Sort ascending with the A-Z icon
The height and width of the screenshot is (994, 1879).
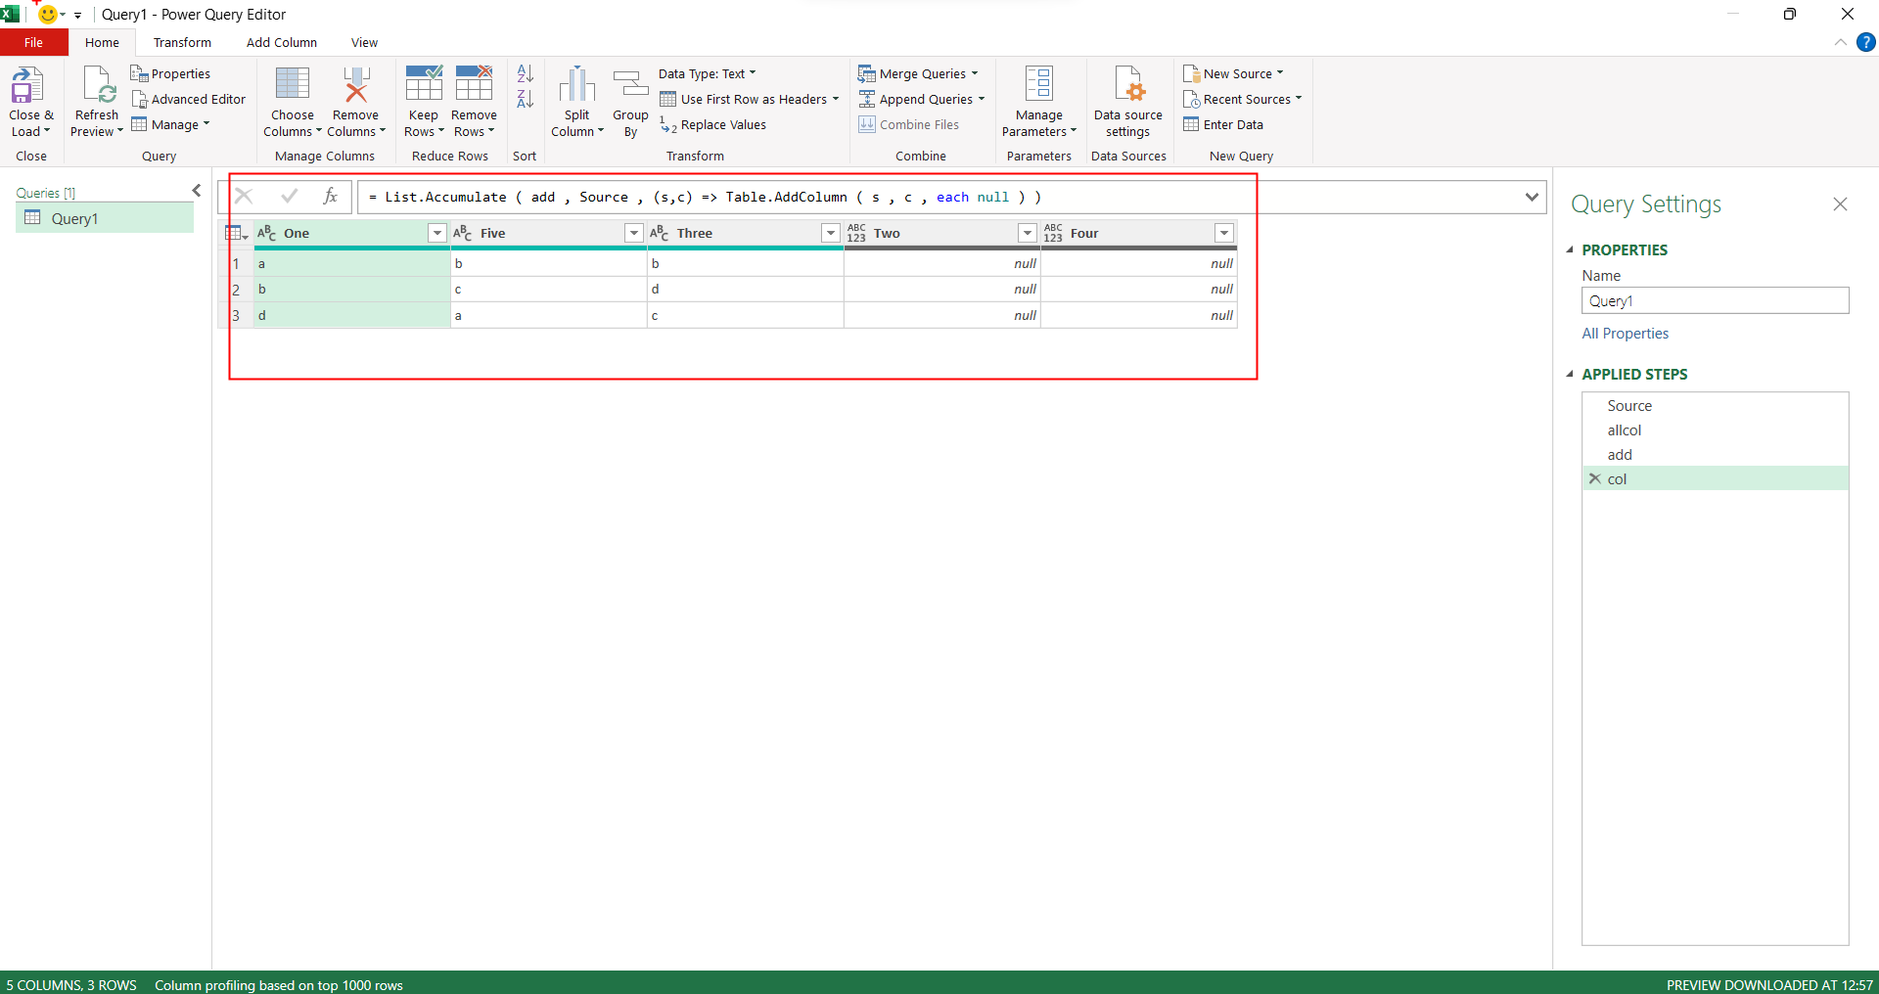tap(526, 73)
